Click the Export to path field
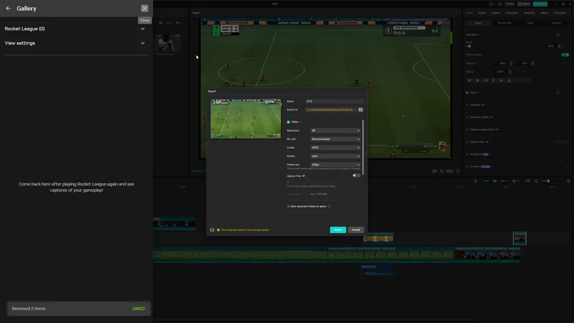Image resolution: width=574 pixels, height=323 pixels. pos(331,109)
